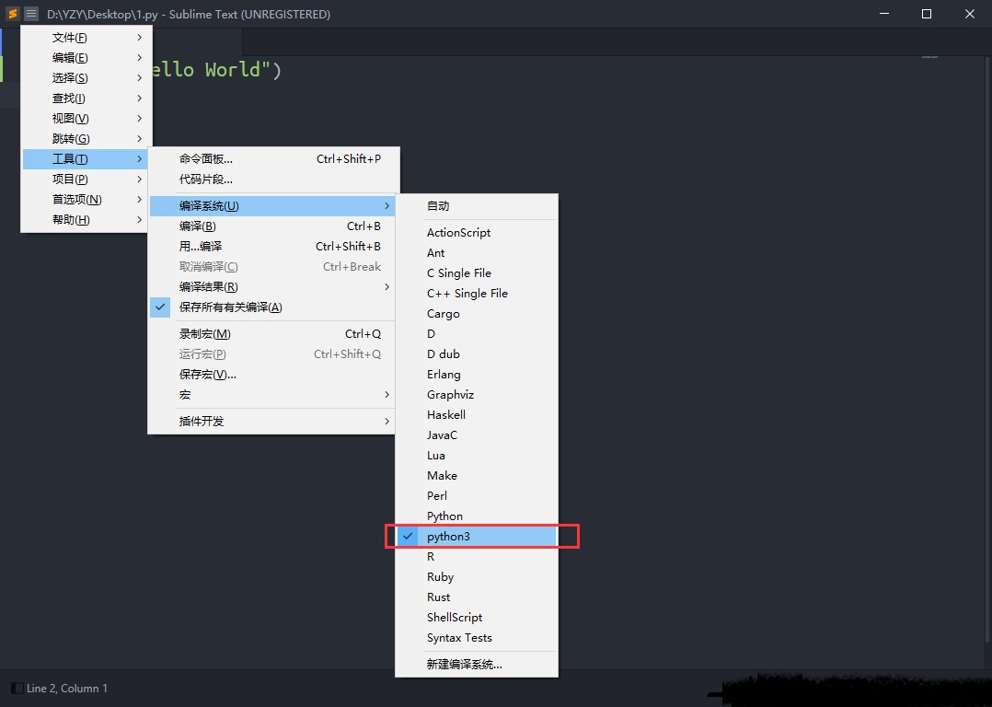The image size is (992, 707).
Task: Select the Haskell build system
Action: (445, 414)
